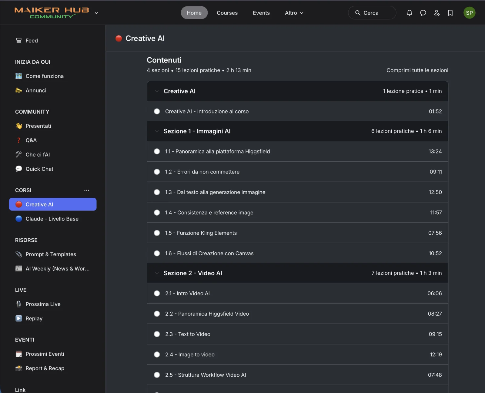Select the Creative AI course in sidebar
The height and width of the screenshot is (393, 485).
click(53, 204)
